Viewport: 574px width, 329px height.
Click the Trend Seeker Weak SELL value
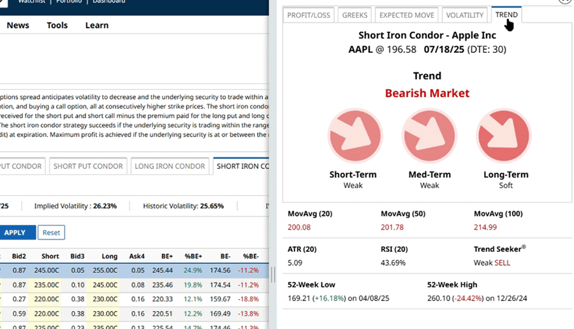pos(492,263)
